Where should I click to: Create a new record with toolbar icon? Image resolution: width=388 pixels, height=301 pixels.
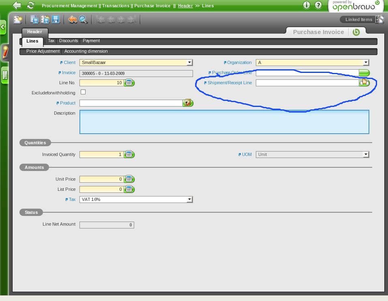17,19
